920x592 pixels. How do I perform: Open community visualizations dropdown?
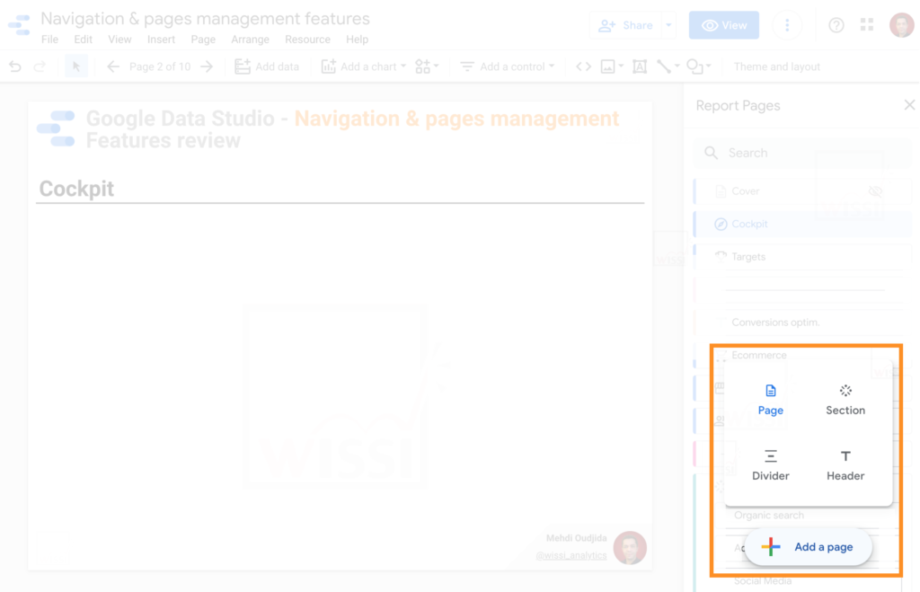427,66
